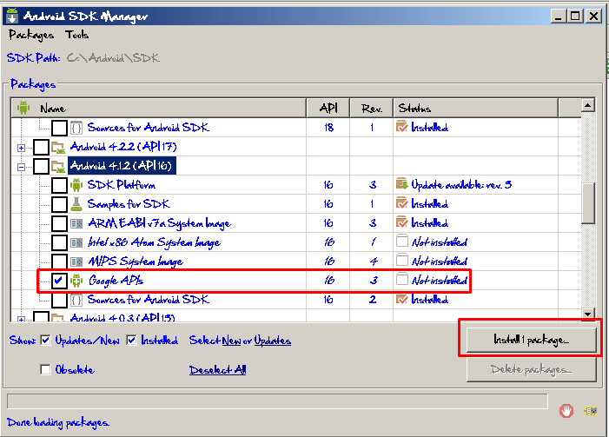
Task: Check the Intel x86 Atom System Image checkbox
Action: (59, 242)
